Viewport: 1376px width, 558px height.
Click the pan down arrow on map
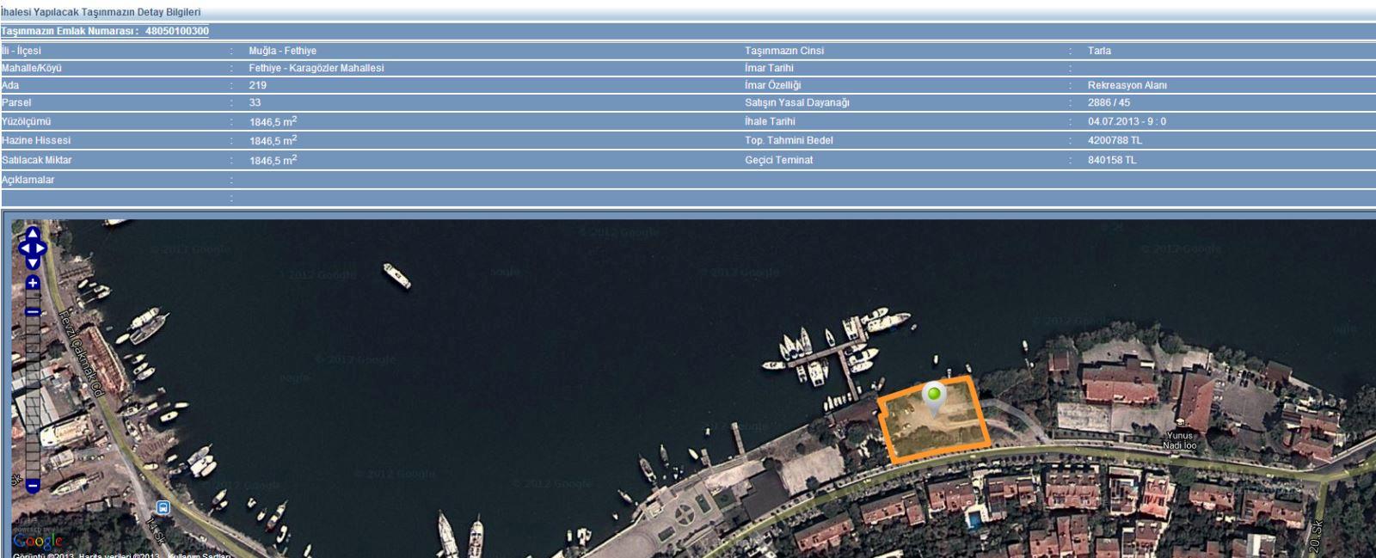tap(33, 264)
